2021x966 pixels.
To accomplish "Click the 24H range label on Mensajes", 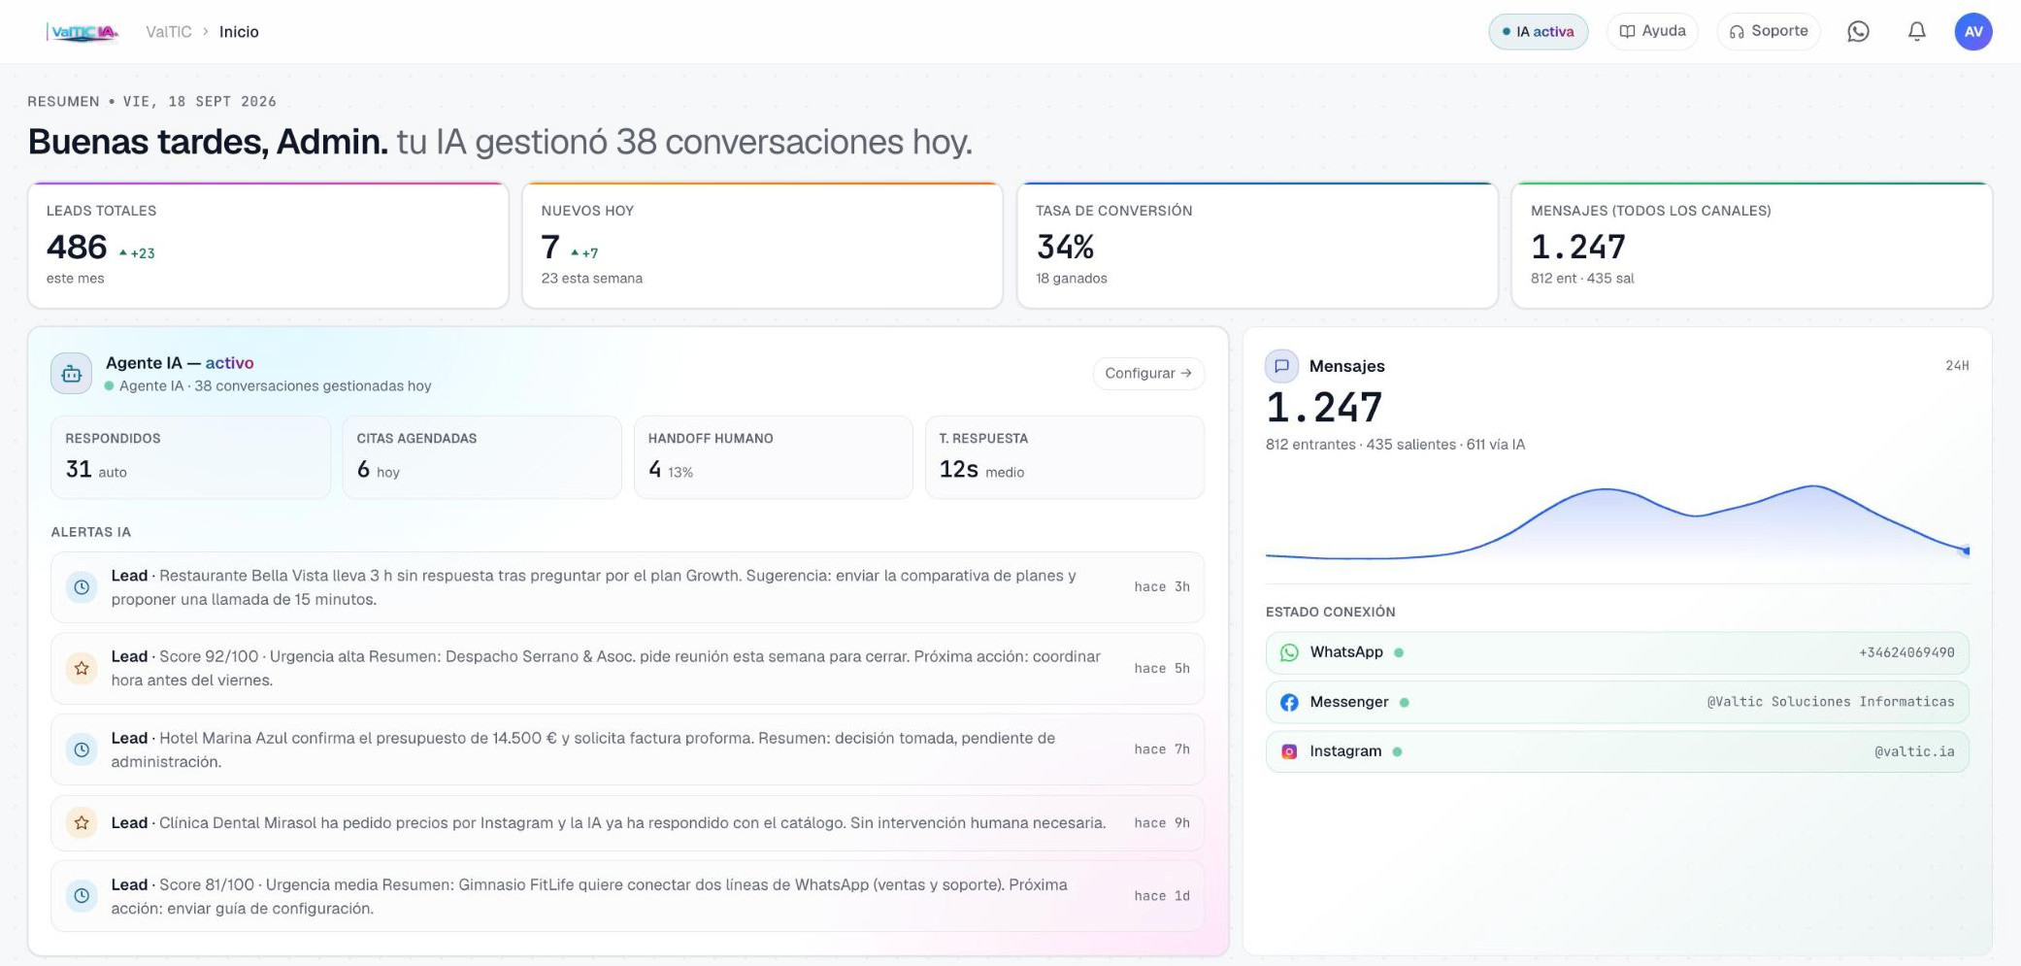I will click(x=1957, y=366).
